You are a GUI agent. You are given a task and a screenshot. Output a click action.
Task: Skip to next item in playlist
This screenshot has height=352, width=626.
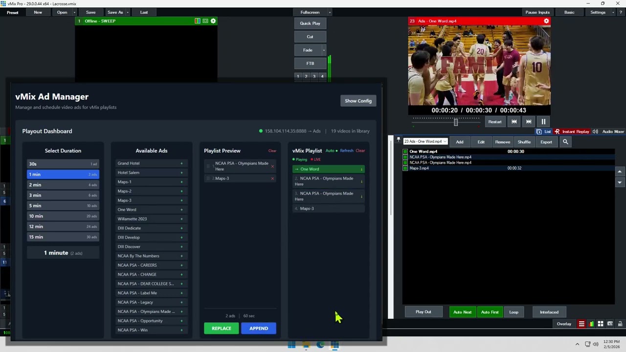point(529,122)
